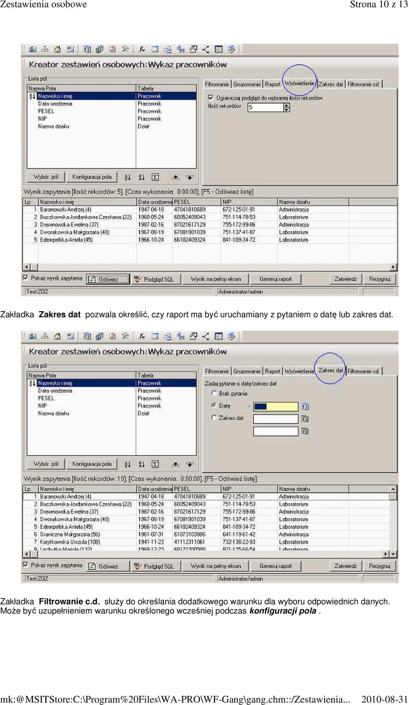Click the home icon in the upper screenshot toolbar
The image size is (409, 705).
click(58, 49)
